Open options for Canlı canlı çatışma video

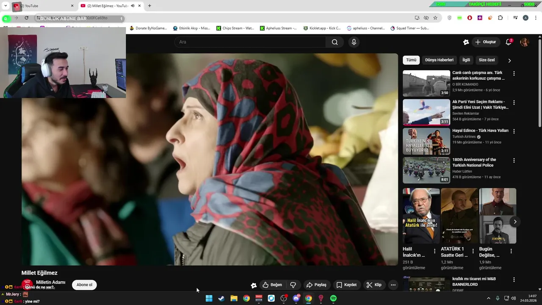coord(514,73)
